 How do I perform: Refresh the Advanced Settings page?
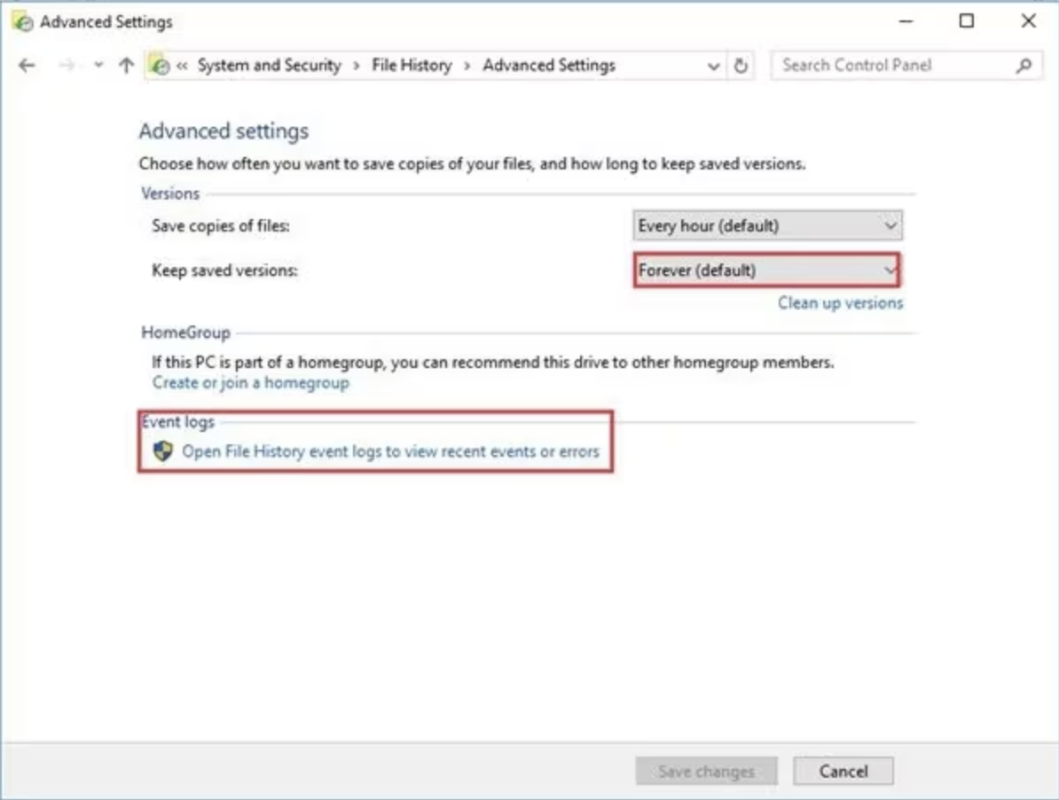point(741,66)
